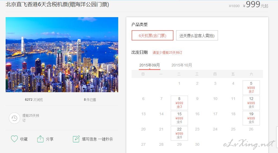The height and width of the screenshot is (153, 278).
Task: Click the 日 weekday header
Action: click(x=143, y=74)
